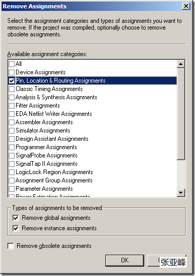195x276 pixels.
Task: Enable Remove obsolete assignments checkbox
Action: point(10,246)
